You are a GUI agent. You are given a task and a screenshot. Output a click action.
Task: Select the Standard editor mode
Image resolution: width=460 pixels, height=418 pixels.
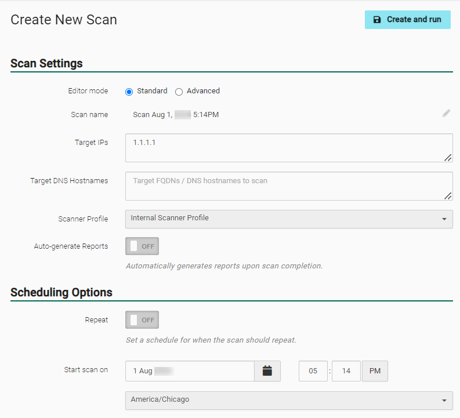click(129, 92)
